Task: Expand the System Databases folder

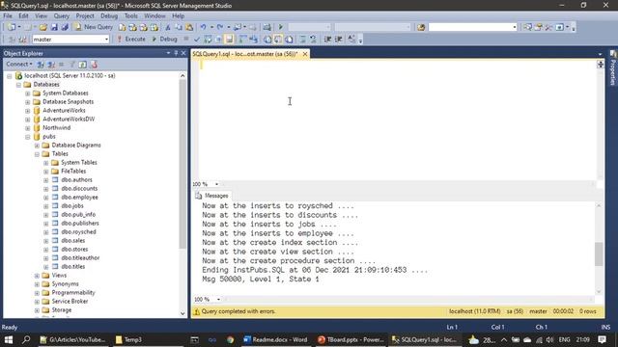Action: (x=28, y=93)
